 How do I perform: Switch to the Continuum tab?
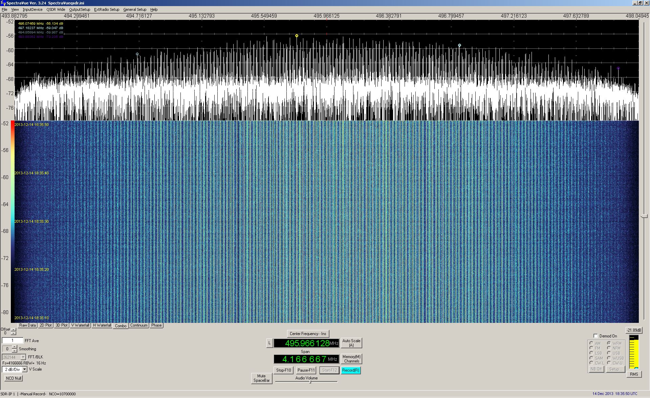click(139, 325)
